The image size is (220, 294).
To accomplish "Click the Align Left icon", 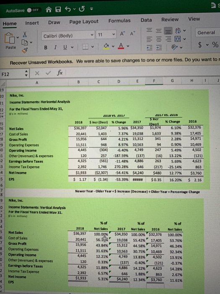I will pos(149,39).
